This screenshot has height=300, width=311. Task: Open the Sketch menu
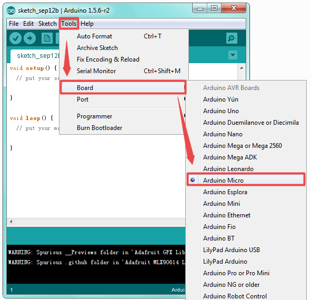point(47,24)
